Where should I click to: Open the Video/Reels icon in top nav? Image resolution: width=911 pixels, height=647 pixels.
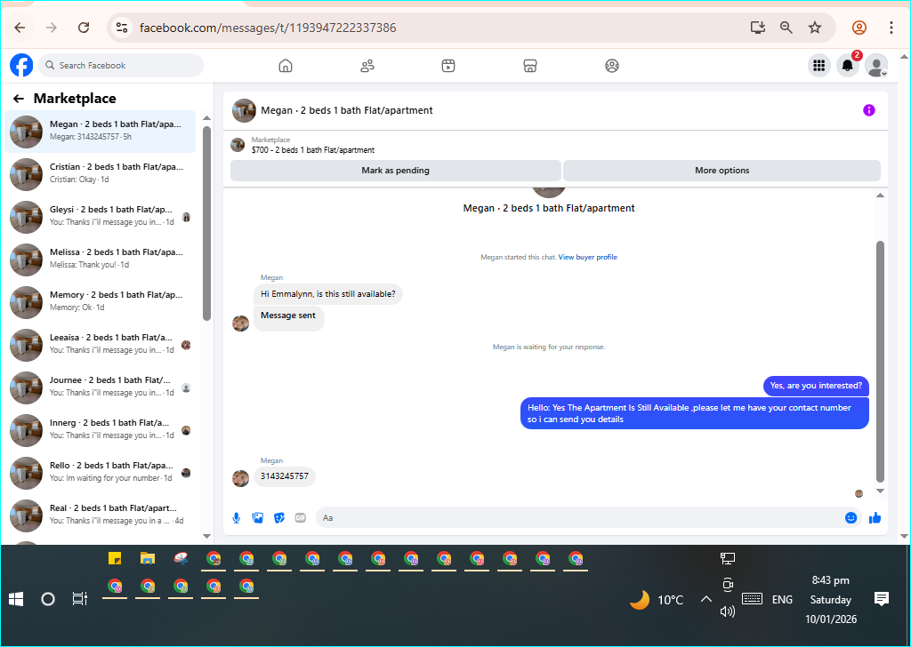click(x=448, y=66)
